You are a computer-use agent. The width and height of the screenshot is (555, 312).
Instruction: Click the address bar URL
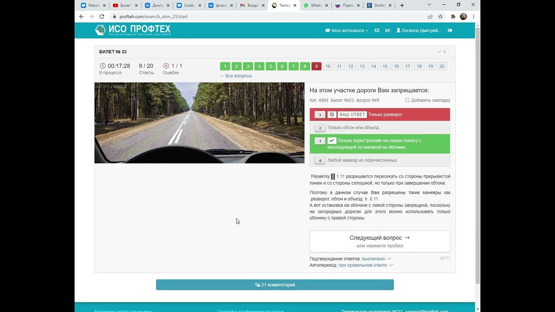coord(153,16)
